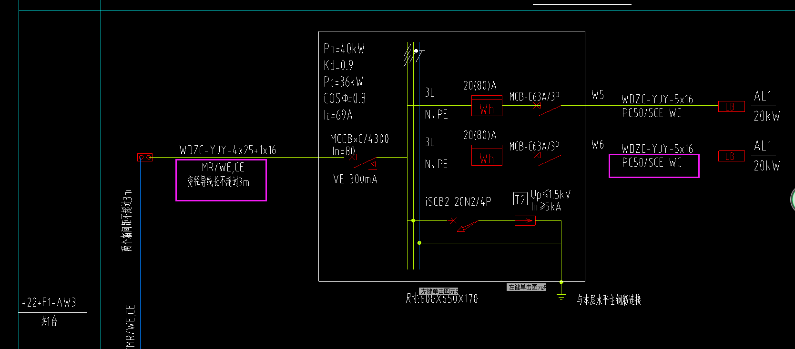
Task: Select the main MCCB breaker symbol
Action: coord(364,161)
